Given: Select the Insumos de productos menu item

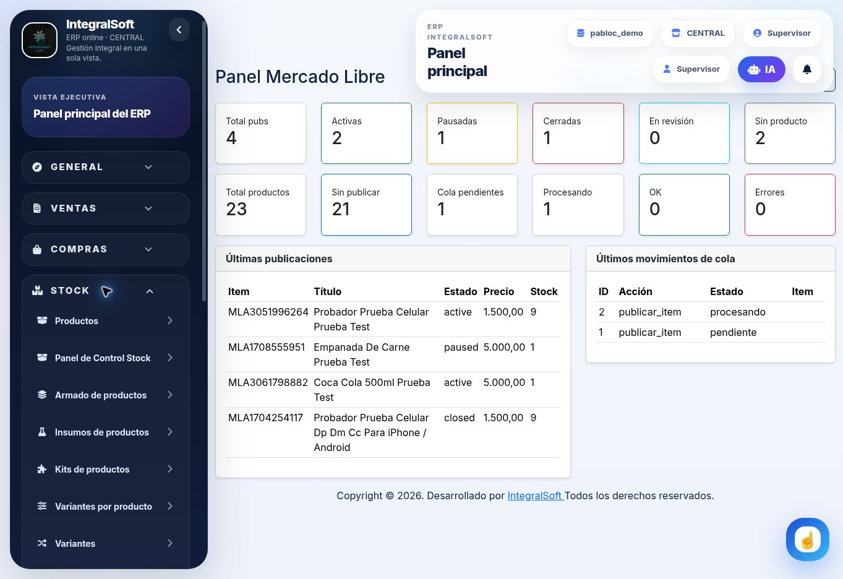Looking at the screenshot, I should 106,432.
